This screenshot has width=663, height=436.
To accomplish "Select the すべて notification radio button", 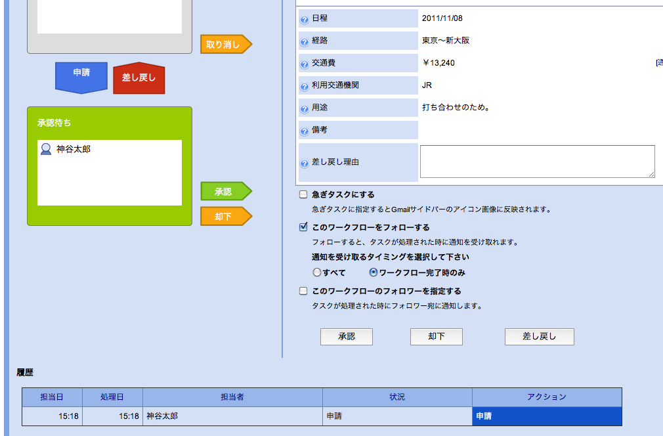I will coord(317,272).
